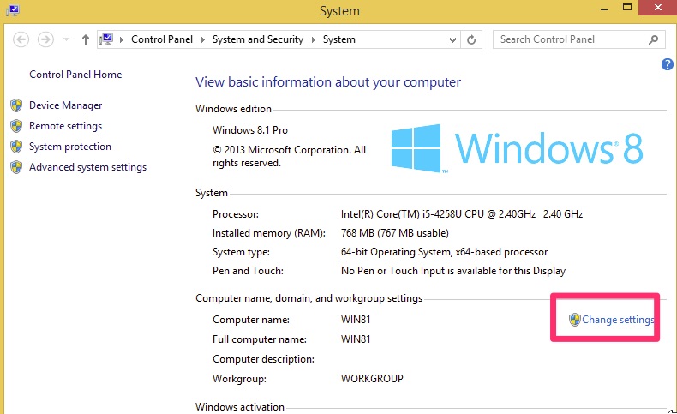
Task: Click the Remote settings shield icon
Action: pos(16,126)
